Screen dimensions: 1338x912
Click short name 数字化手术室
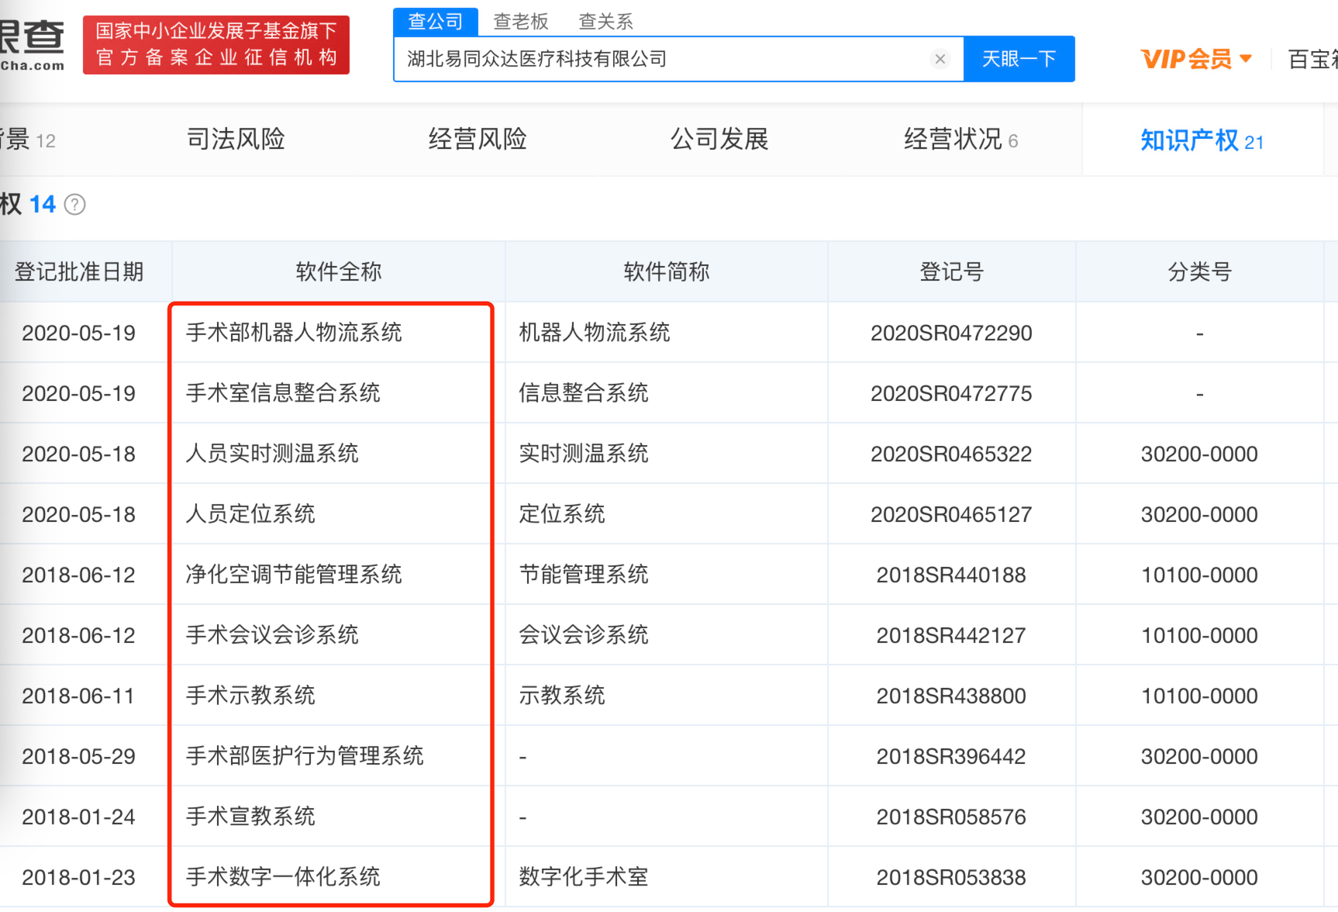click(x=584, y=877)
